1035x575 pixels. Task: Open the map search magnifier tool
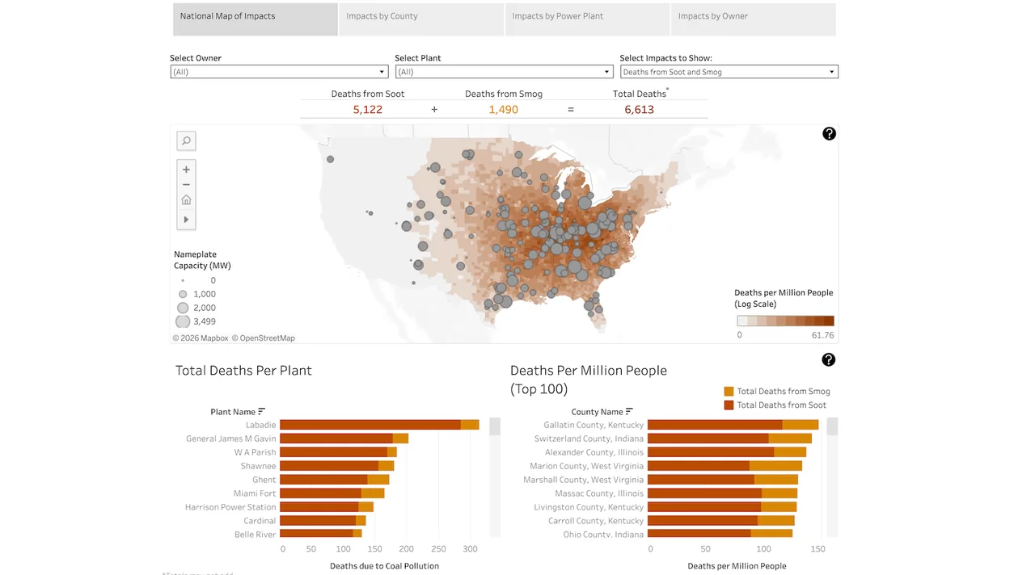point(186,141)
